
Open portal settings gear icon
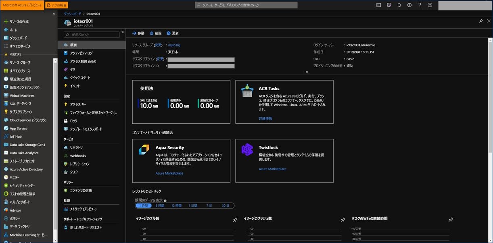(409, 5)
